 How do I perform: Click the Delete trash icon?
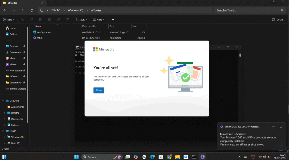click(68, 19)
